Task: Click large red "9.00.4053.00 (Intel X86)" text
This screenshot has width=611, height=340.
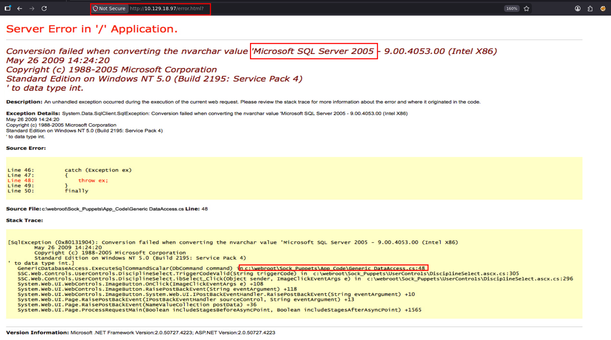Action: click(x=440, y=51)
